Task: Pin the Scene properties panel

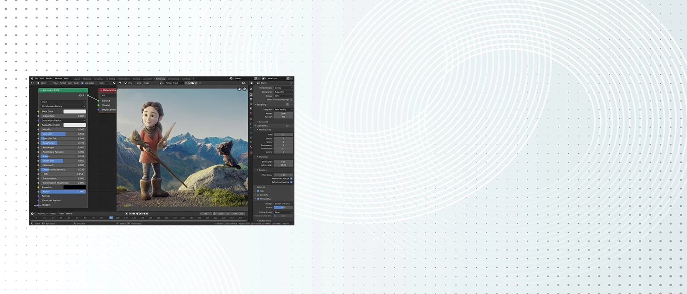Action: pos(291,83)
